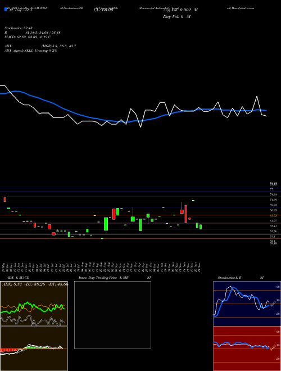
Task: Click the 'ADX & MACD' panel title
Action: [18, 278]
